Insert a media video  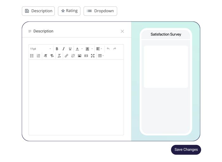coord(86,56)
